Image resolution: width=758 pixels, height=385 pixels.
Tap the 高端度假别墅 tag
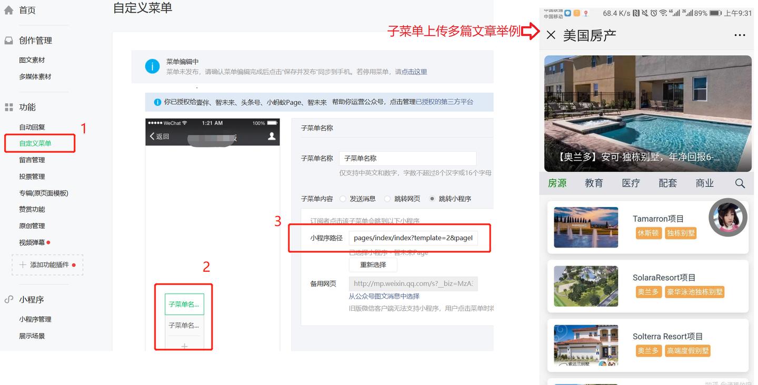pos(688,351)
